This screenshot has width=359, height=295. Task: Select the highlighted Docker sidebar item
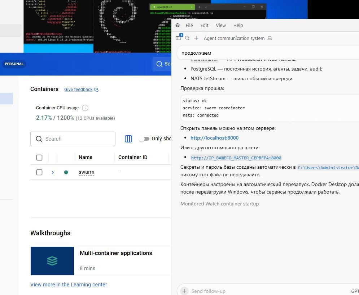6,99
